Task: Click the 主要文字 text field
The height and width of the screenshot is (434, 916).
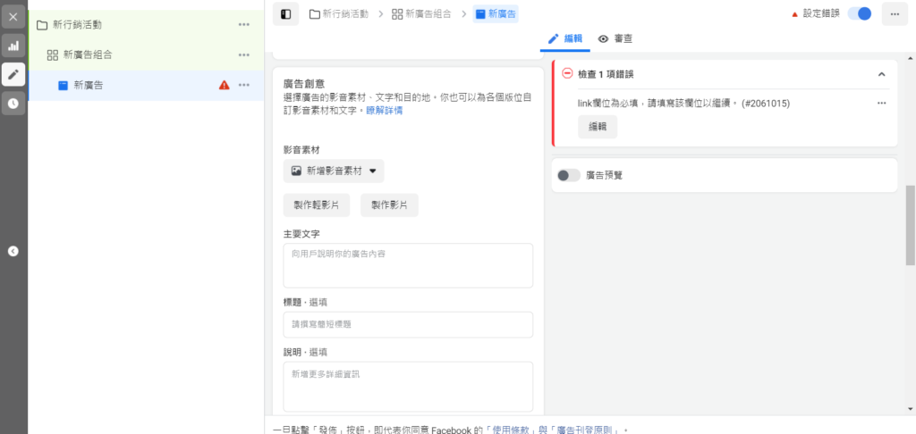Action: coord(408,265)
